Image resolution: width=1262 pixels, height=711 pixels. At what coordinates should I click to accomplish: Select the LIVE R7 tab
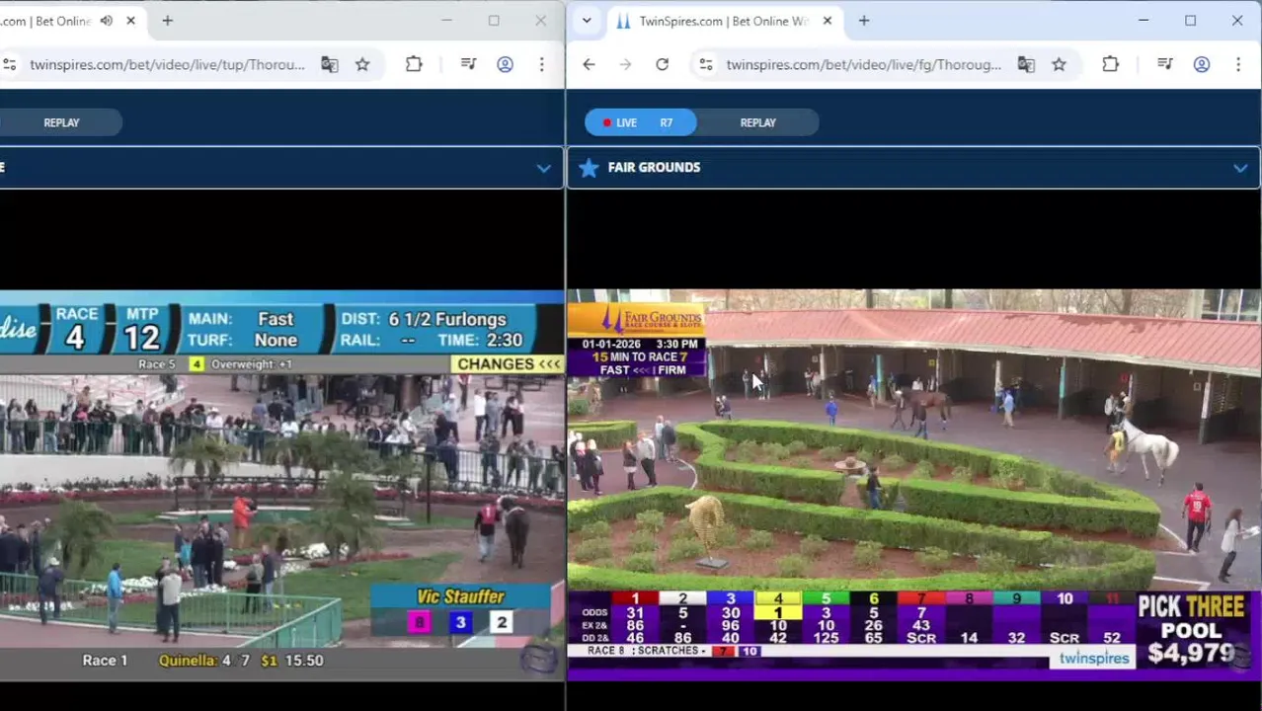[640, 122]
